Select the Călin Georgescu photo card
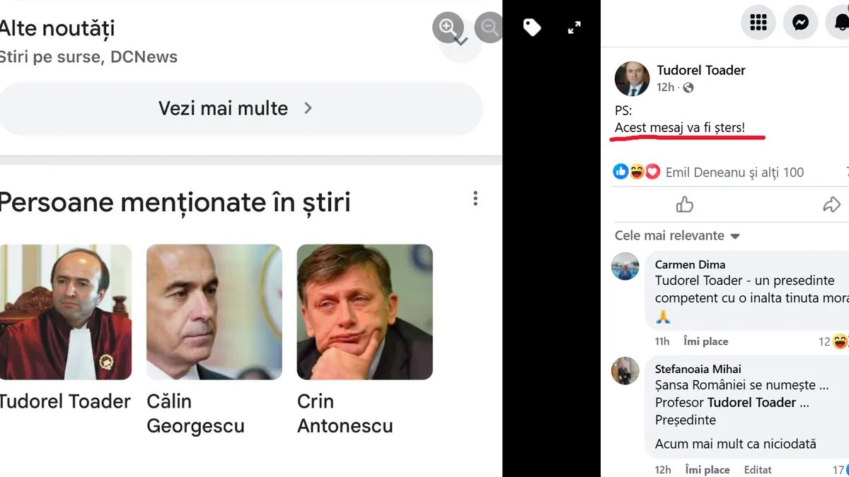 (214, 312)
